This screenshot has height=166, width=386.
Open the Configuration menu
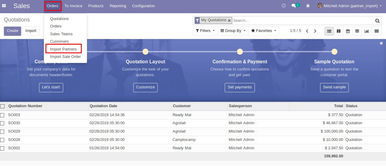(143, 6)
